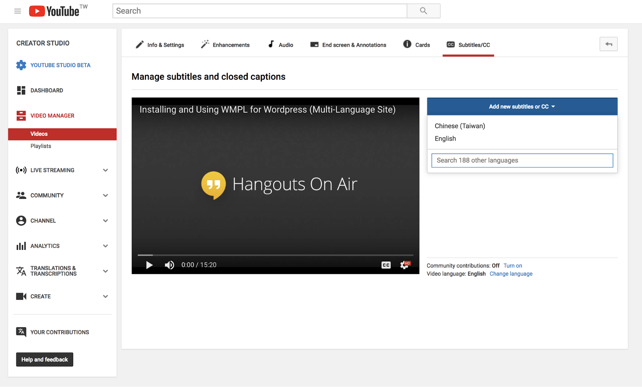Screen dimensions: 642x387
Task: Open the hamburger guide menu
Action: pyautogui.click(x=18, y=11)
